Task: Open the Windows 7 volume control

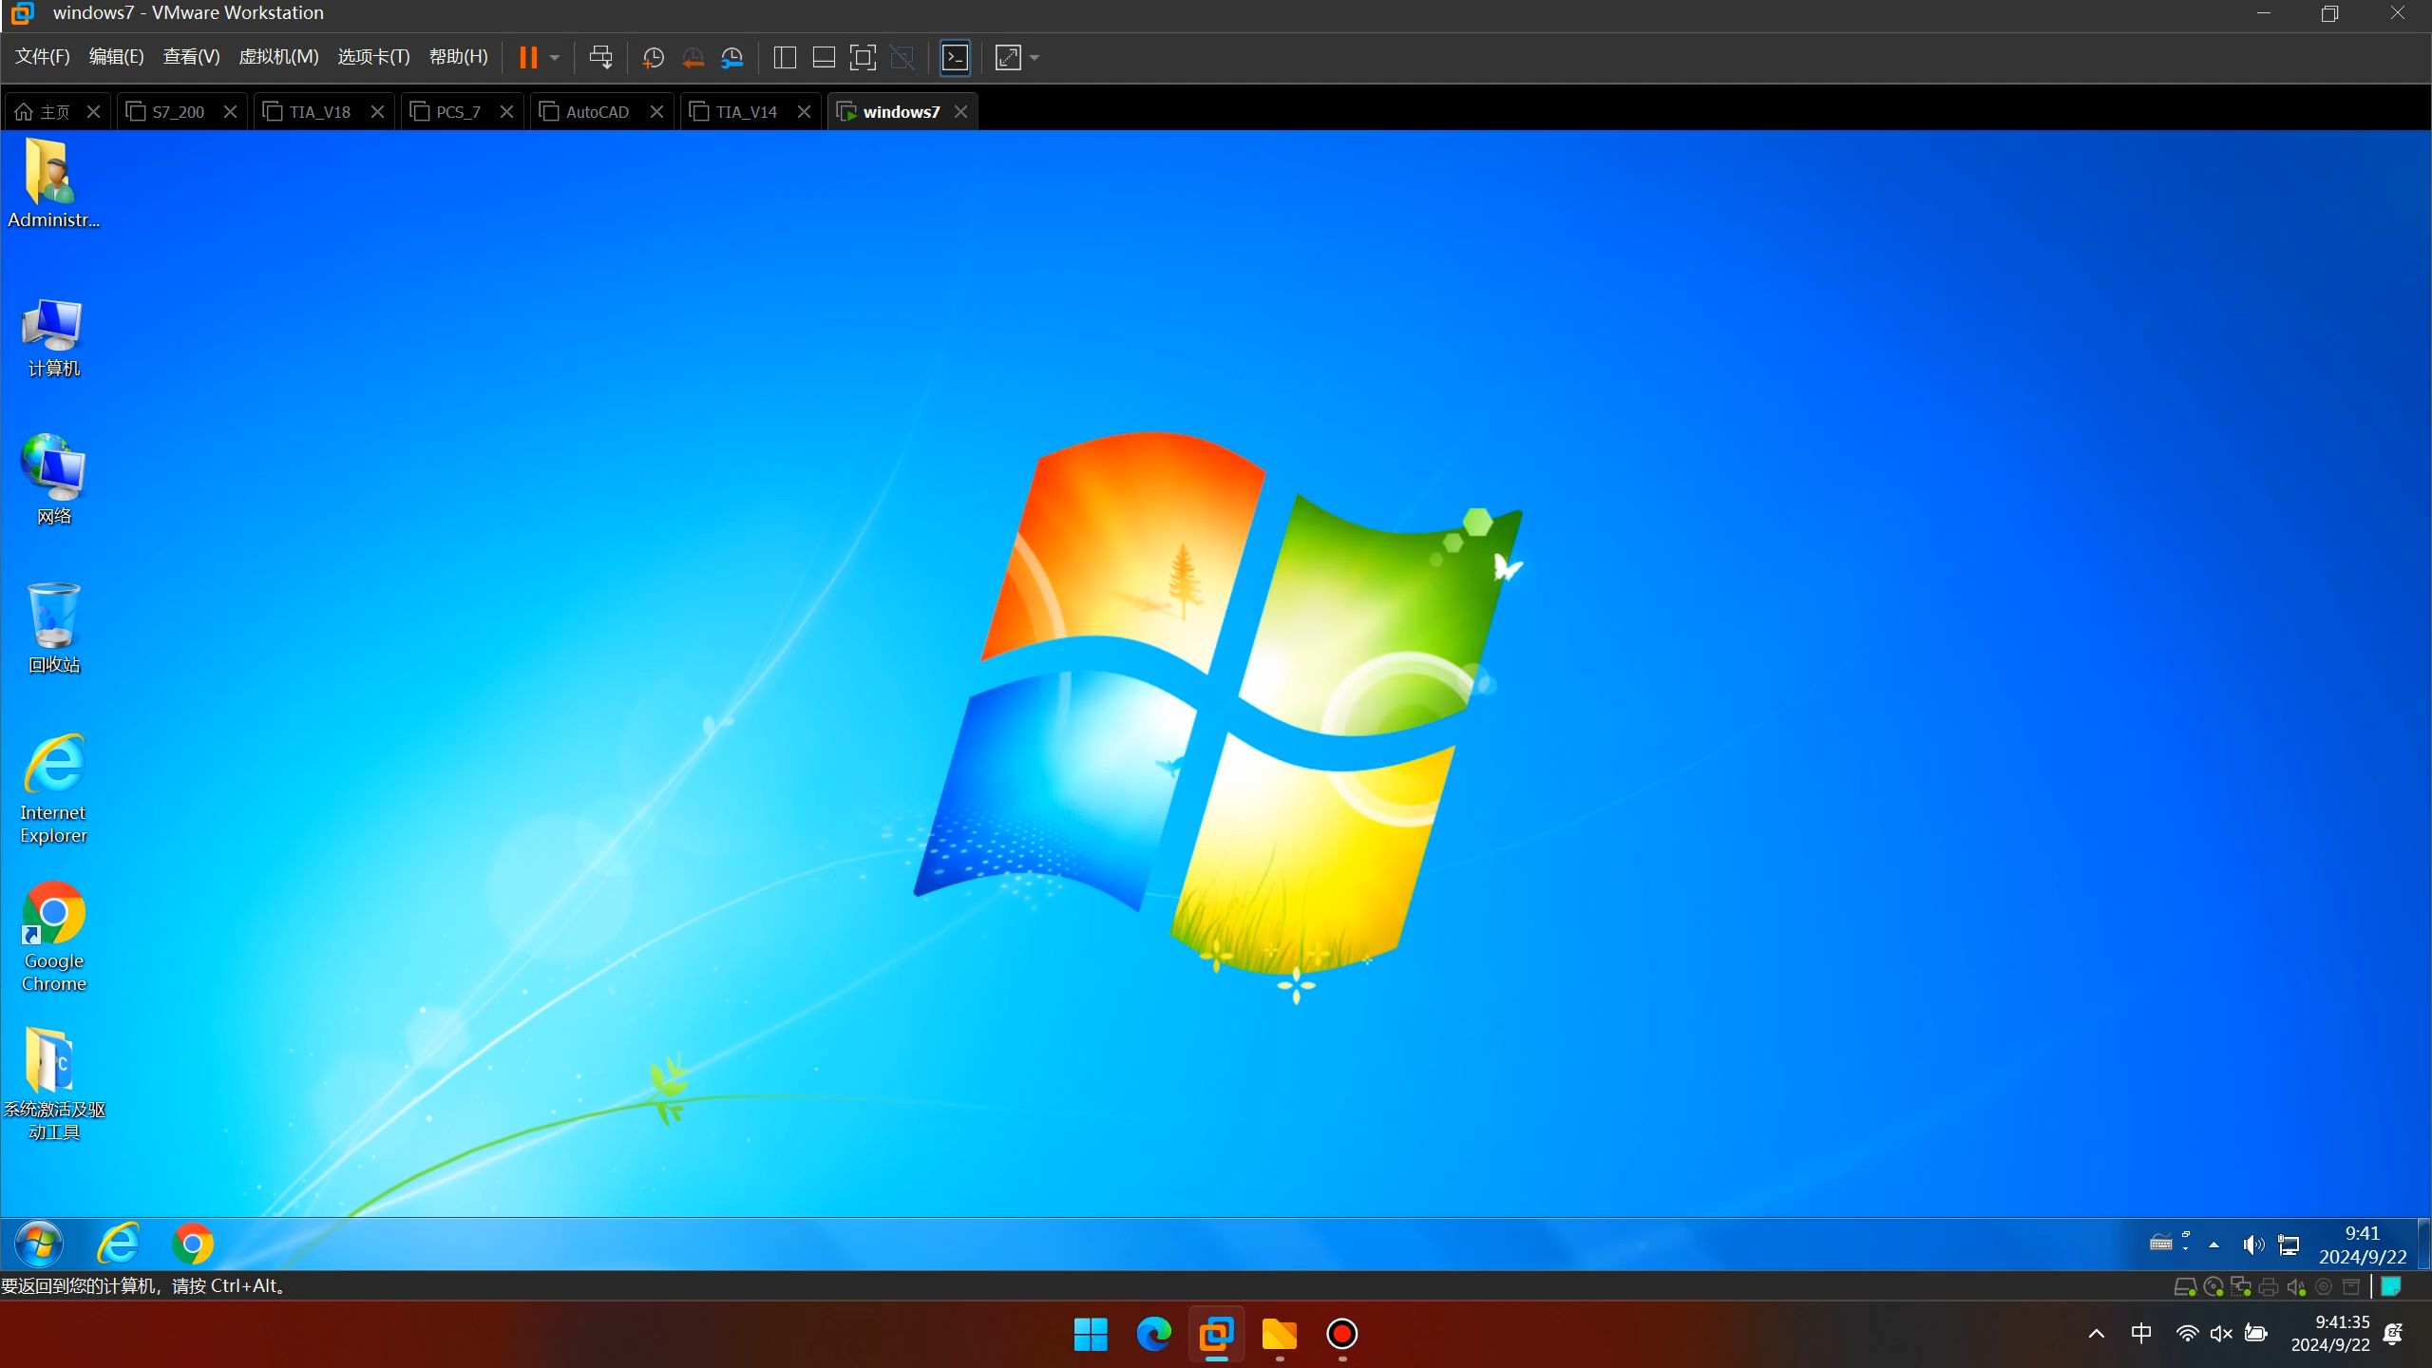Action: click(2253, 1244)
